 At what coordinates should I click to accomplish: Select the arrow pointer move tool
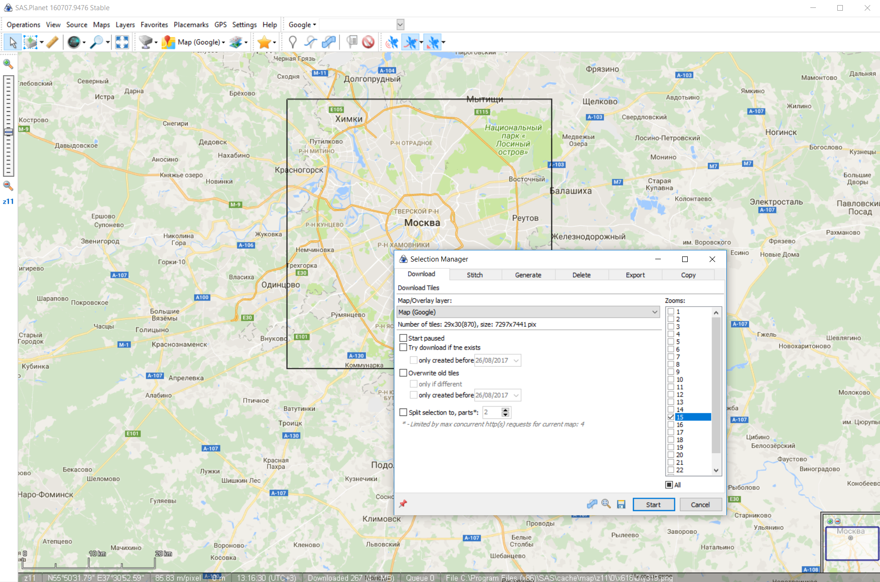(x=13, y=42)
